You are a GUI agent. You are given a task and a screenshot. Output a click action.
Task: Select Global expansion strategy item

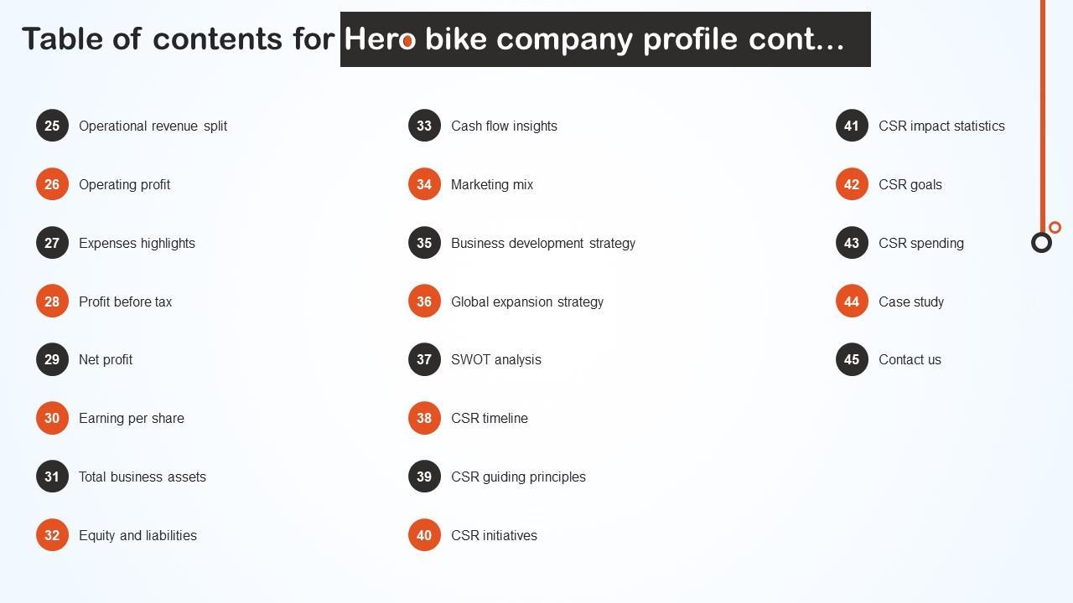pyautogui.click(x=526, y=301)
